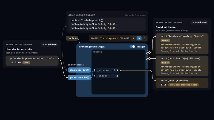Select Fassung A
The height and width of the screenshot is (120, 214).
point(134,38)
